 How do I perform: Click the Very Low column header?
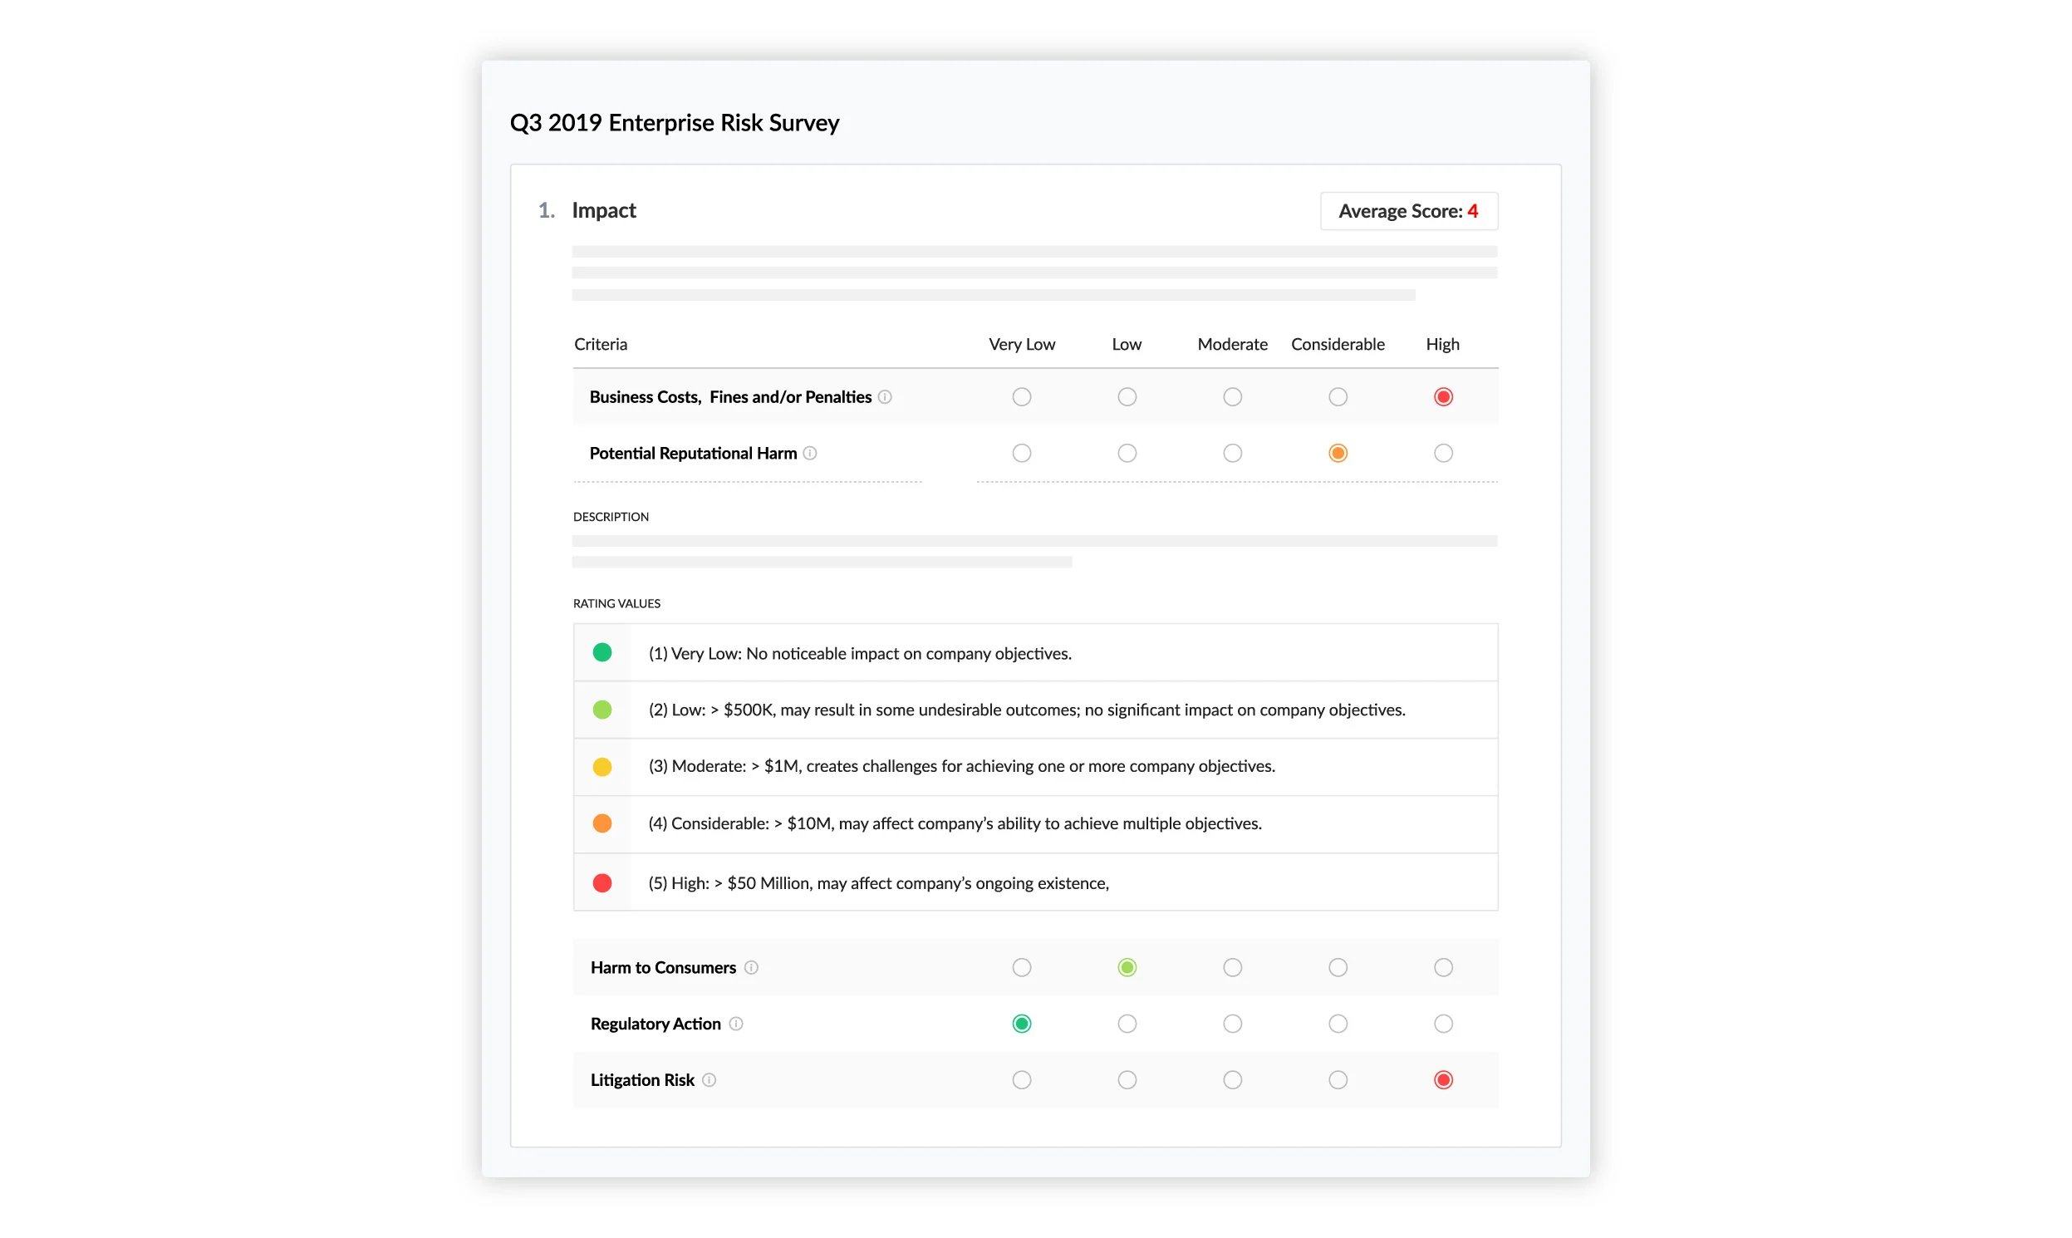click(1022, 345)
